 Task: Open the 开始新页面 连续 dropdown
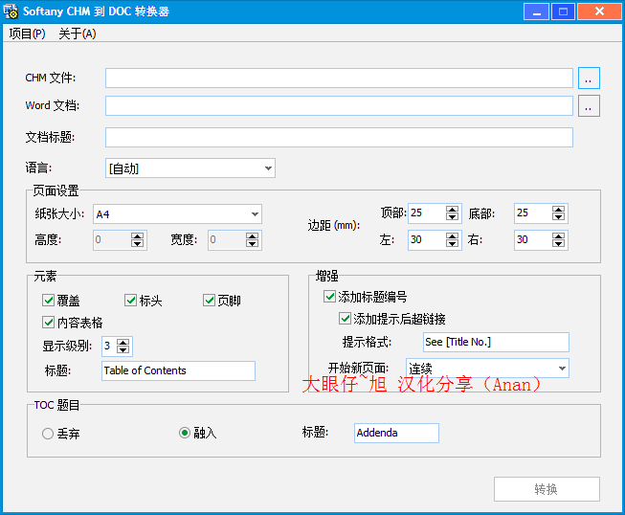pos(487,368)
